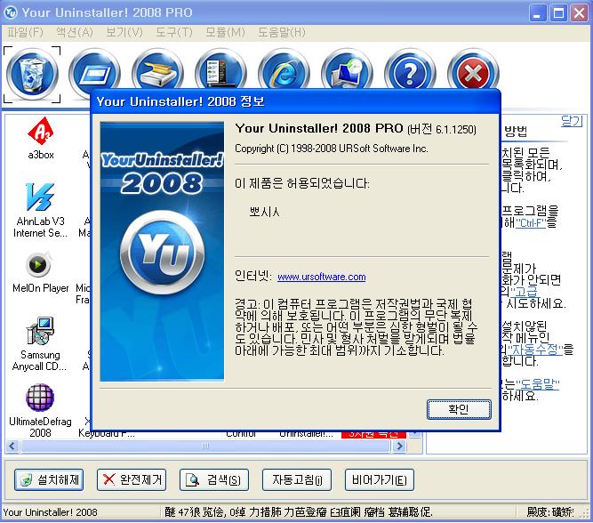The height and width of the screenshot is (523, 593).
Task: Click the 완전제거 button
Action: [x=132, y=479]
